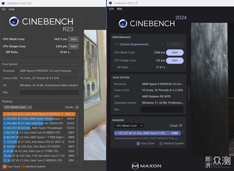Click R23 MP Ratio value 19.64 x

click(x=65, y=52)
